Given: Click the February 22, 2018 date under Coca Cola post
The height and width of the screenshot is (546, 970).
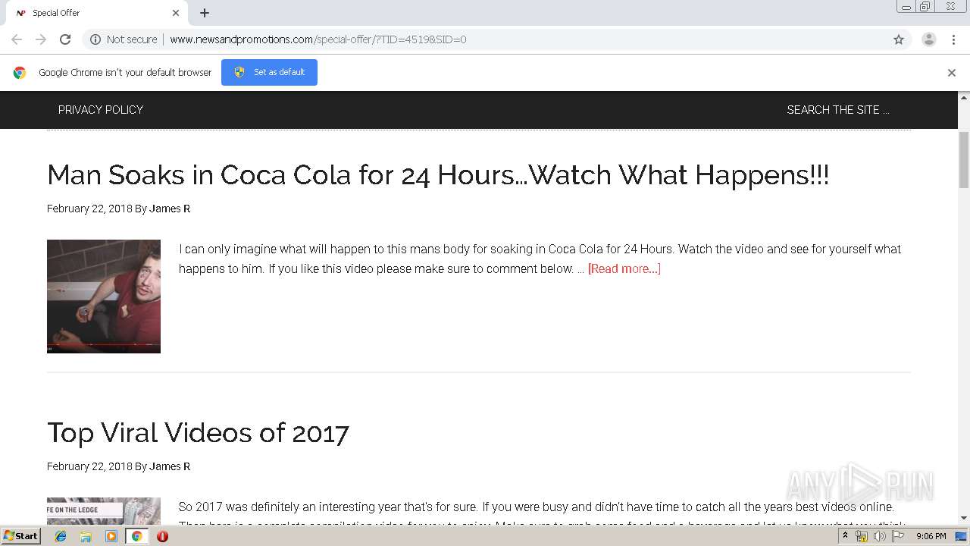Looking at the screenshot, I should (x=89, y=209).
